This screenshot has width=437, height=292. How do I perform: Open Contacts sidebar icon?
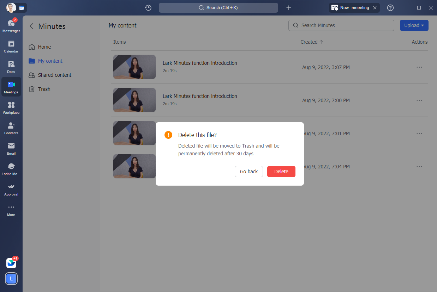11,128
